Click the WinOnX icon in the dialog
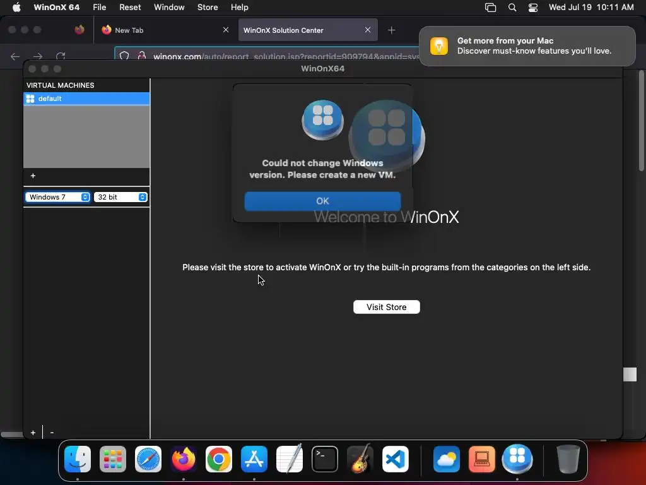Image resolution: width=646 pixels, height=485 pixels. pyautogui.click(x=322, y=120)
